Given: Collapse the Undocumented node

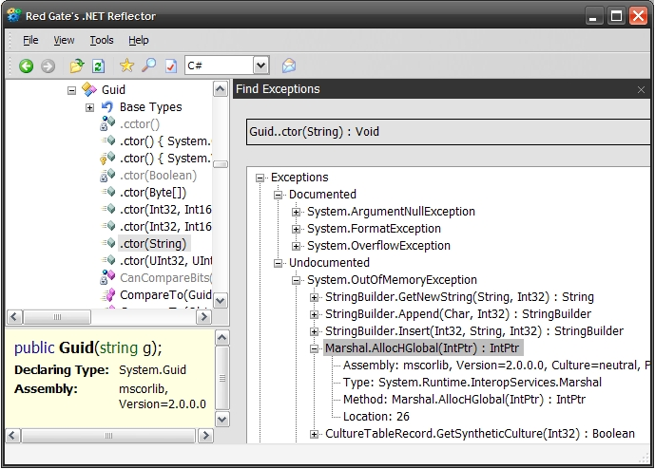Looking at the screenshot, I should [278, 263].
